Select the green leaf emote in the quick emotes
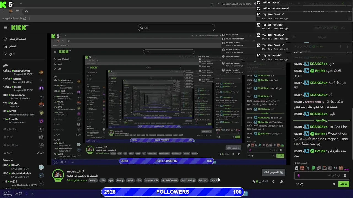The image size is (353, 198). pyautogui.click(x=313, y=168)
